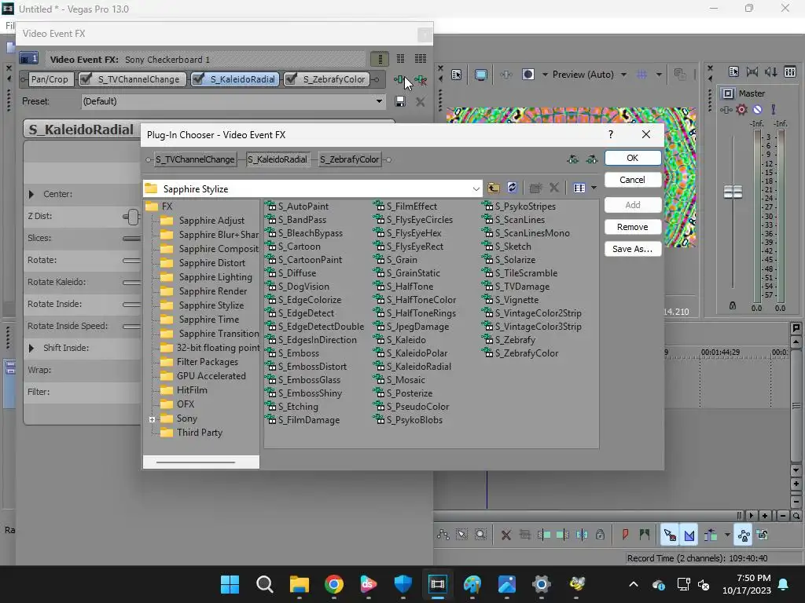Click the Delete X icon in timeline toolbar
The image size is (805, 603).
505,535
